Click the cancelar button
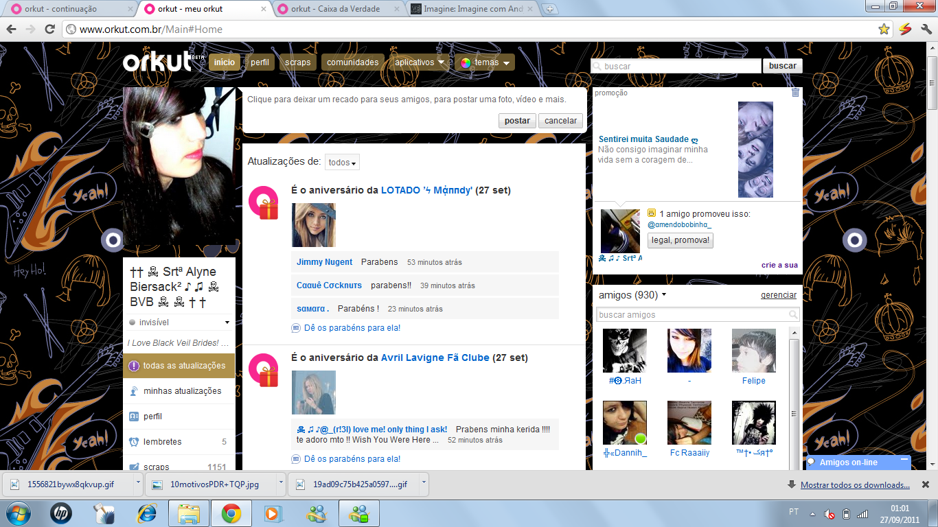This screenshot has height=527, width=938. pos(561,121)
